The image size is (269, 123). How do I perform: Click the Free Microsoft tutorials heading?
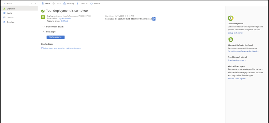238,57
